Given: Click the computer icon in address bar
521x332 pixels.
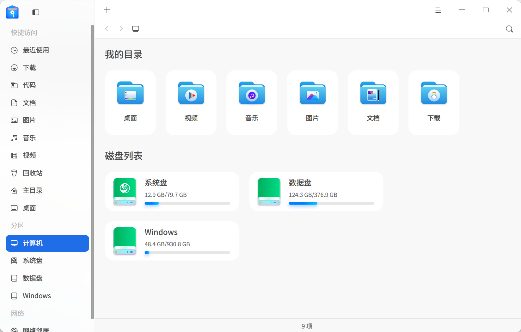Looking at the screenshot, I should (136, 29).
